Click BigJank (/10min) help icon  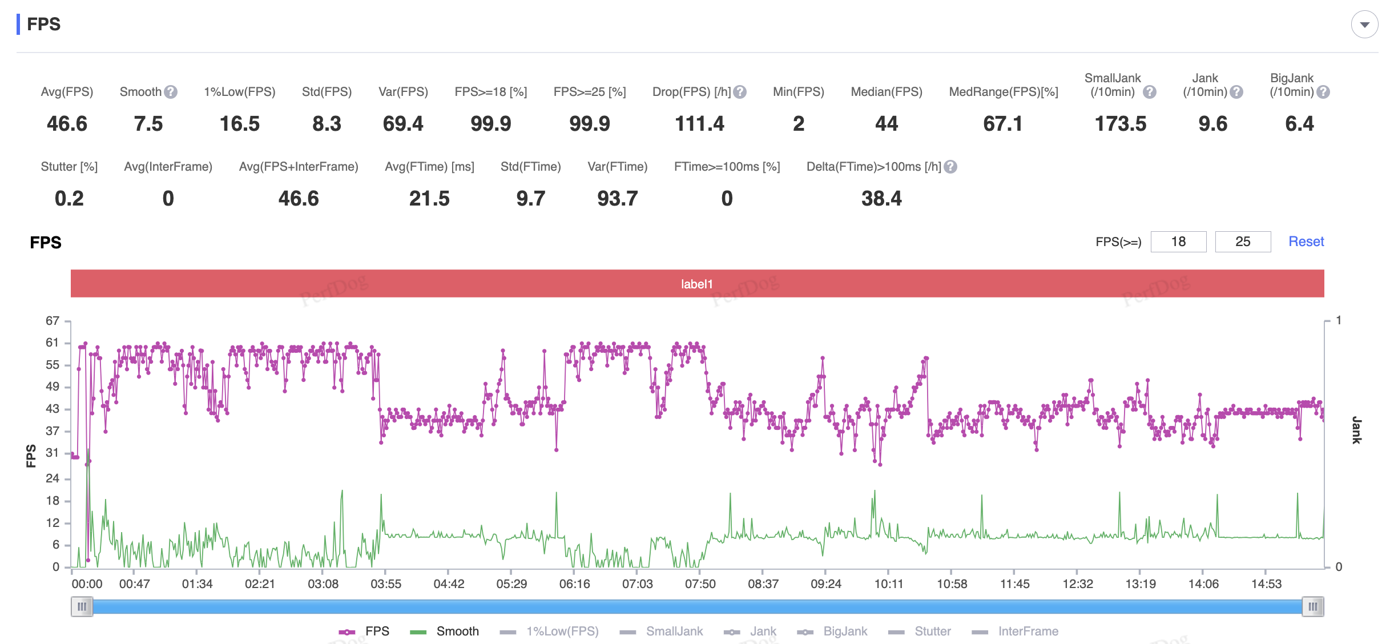(x=1323, y=92)
